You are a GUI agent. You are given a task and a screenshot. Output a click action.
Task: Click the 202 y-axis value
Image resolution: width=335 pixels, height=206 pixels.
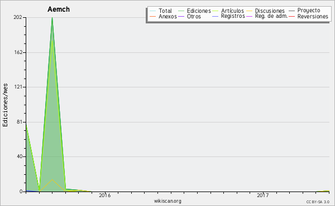(x=18, y=17)
